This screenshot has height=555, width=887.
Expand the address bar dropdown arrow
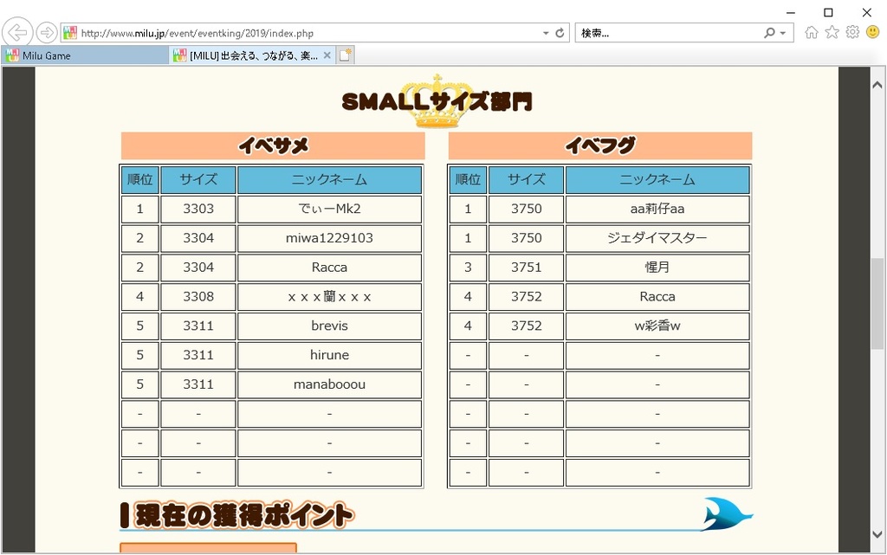[546, 33]
